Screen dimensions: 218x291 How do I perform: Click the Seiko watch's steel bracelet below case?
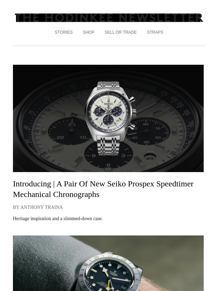tap(108, 146)
